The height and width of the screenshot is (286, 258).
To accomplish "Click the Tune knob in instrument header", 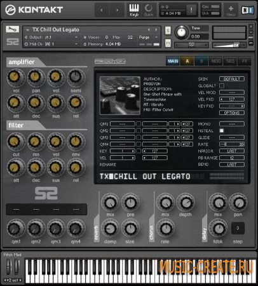I will pyautogui.click(x=181, y=32).
